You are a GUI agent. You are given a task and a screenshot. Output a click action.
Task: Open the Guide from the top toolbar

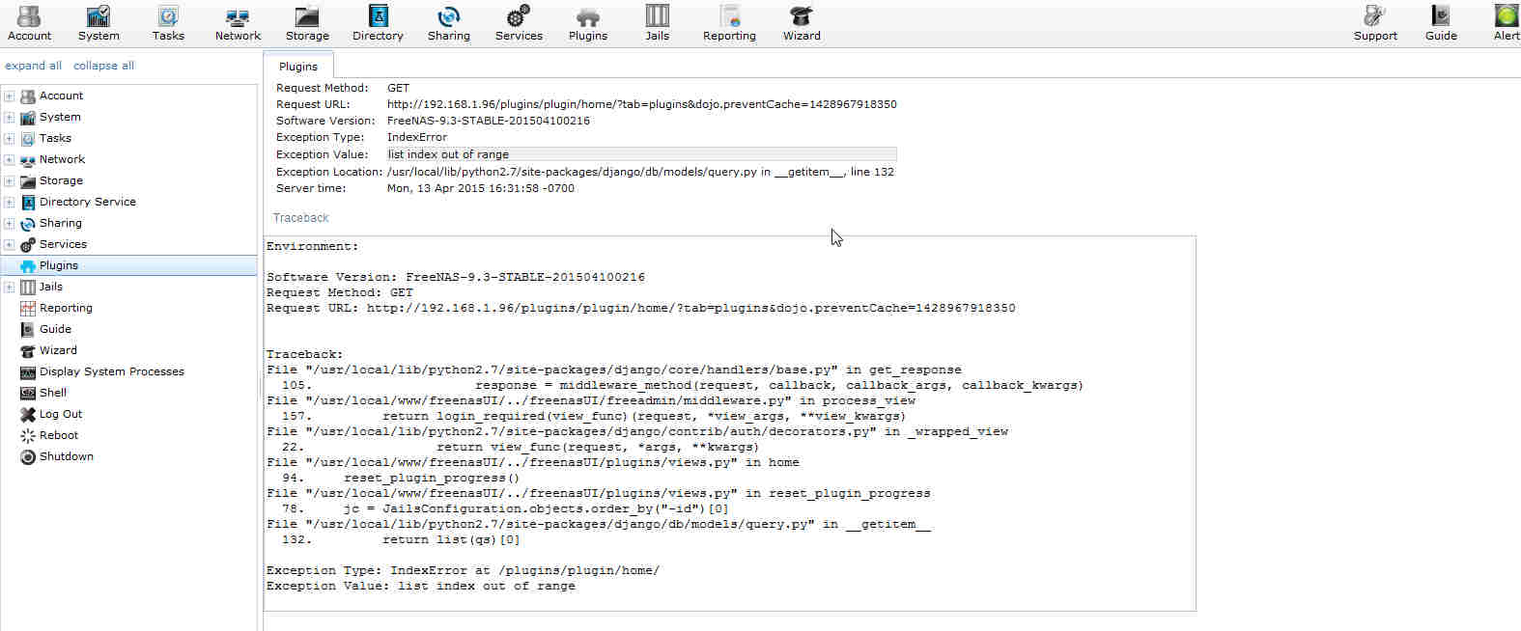[x=1441, y=23]
